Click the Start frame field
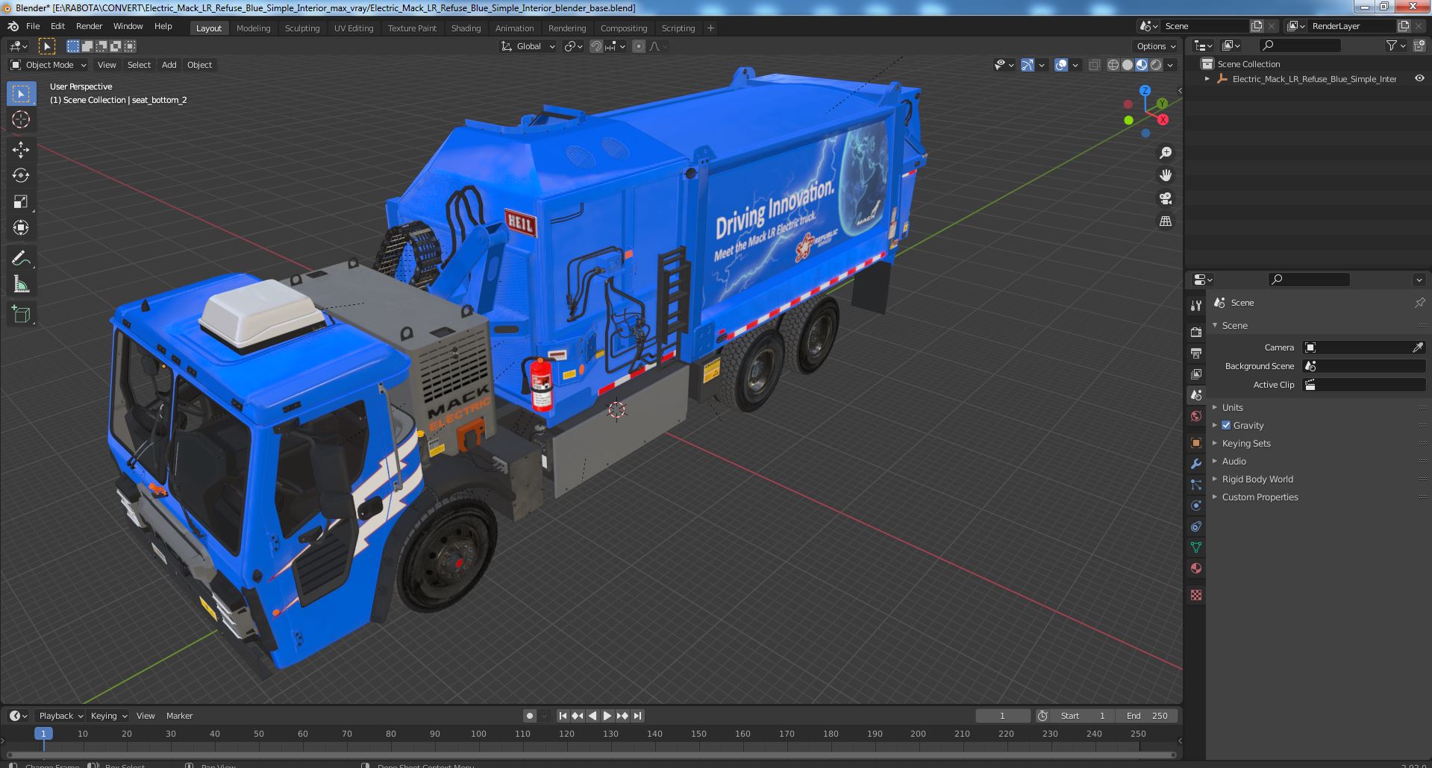Viewport: 1432px width, 768px height. [1082, 716]
